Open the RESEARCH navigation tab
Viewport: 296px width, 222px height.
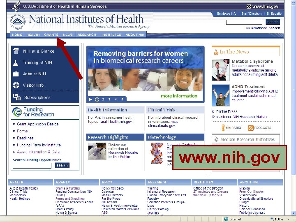pyautogui.click(x=87, y=35)
